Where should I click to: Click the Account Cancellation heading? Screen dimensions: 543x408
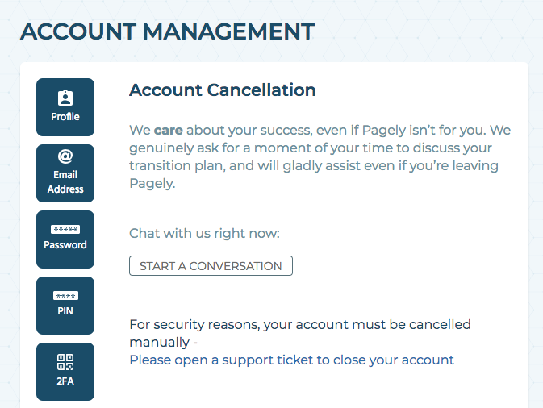223,90
